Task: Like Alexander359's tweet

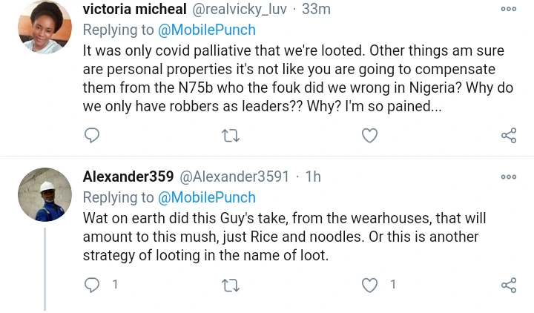Action: click(369, 285)
